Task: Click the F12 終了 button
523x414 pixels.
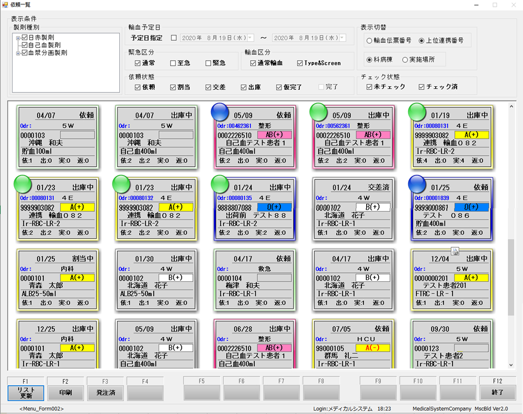Action: (497, 392)
